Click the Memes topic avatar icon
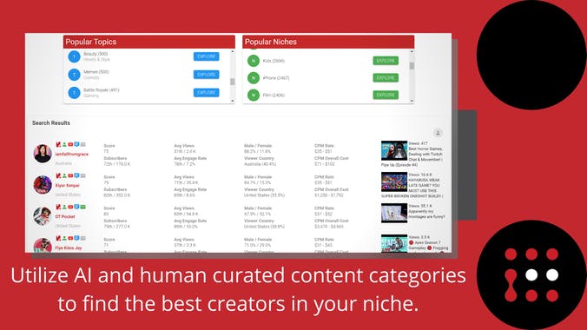587x330 pixels. pyautogui.click(x=74, y=75)
